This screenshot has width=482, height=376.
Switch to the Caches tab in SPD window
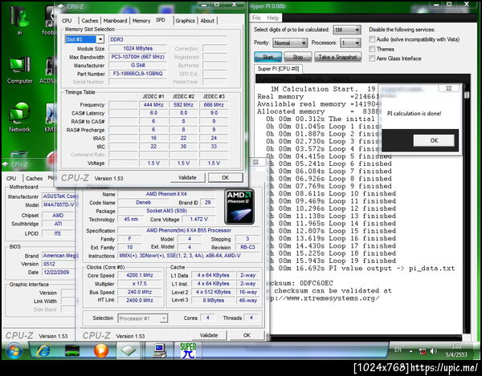pos(90,21)
